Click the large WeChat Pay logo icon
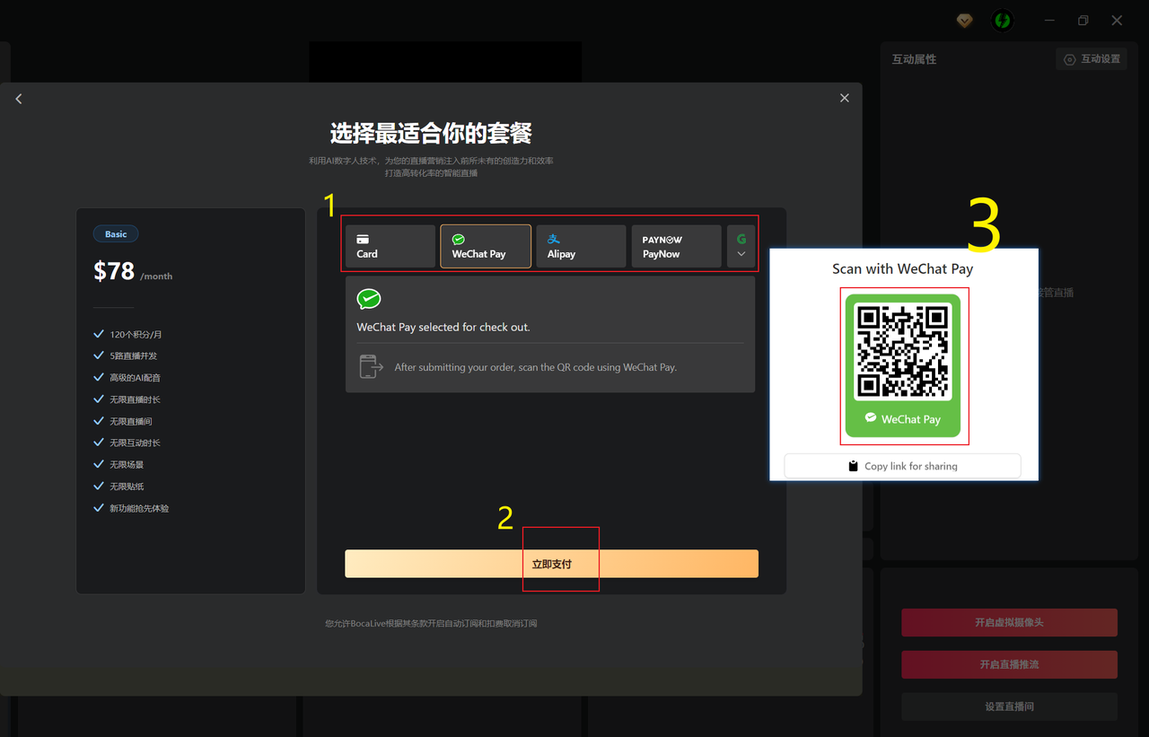Screen dimensions: 1149x737 (x=369, y=299)
